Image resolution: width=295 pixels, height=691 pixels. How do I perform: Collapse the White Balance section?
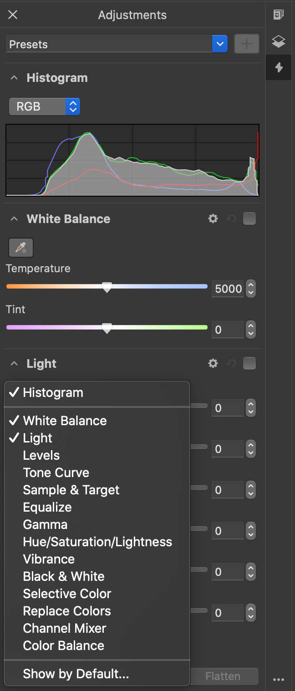(15, 219)
